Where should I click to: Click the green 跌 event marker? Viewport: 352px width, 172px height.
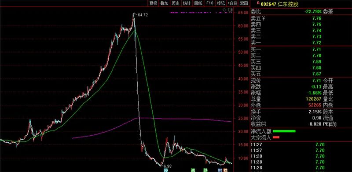pos(205,170)
